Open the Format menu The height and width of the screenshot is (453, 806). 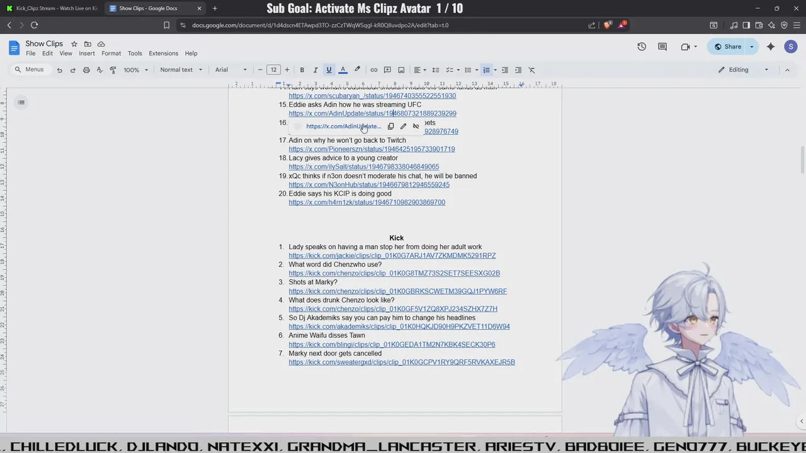[111, 53]
